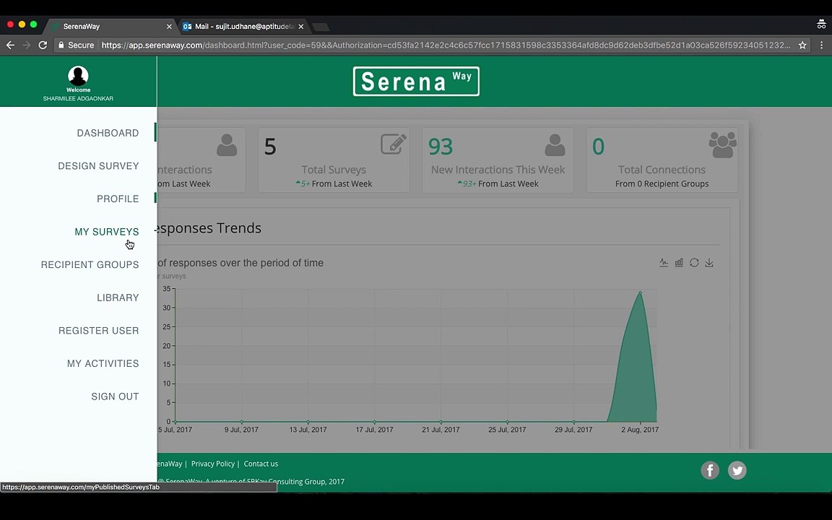
Task: Click the address bar URL field
Action: coord(446,45)
